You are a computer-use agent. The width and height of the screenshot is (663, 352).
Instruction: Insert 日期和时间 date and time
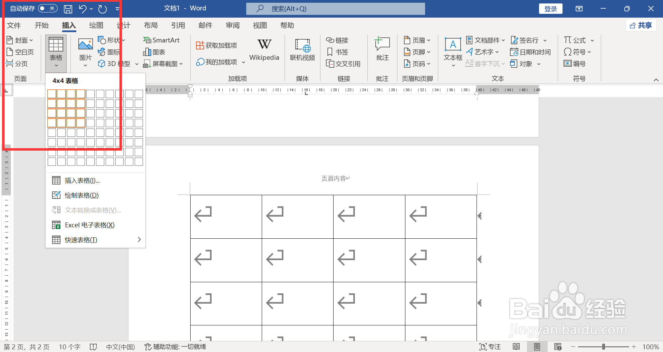(x=530, y=52)
